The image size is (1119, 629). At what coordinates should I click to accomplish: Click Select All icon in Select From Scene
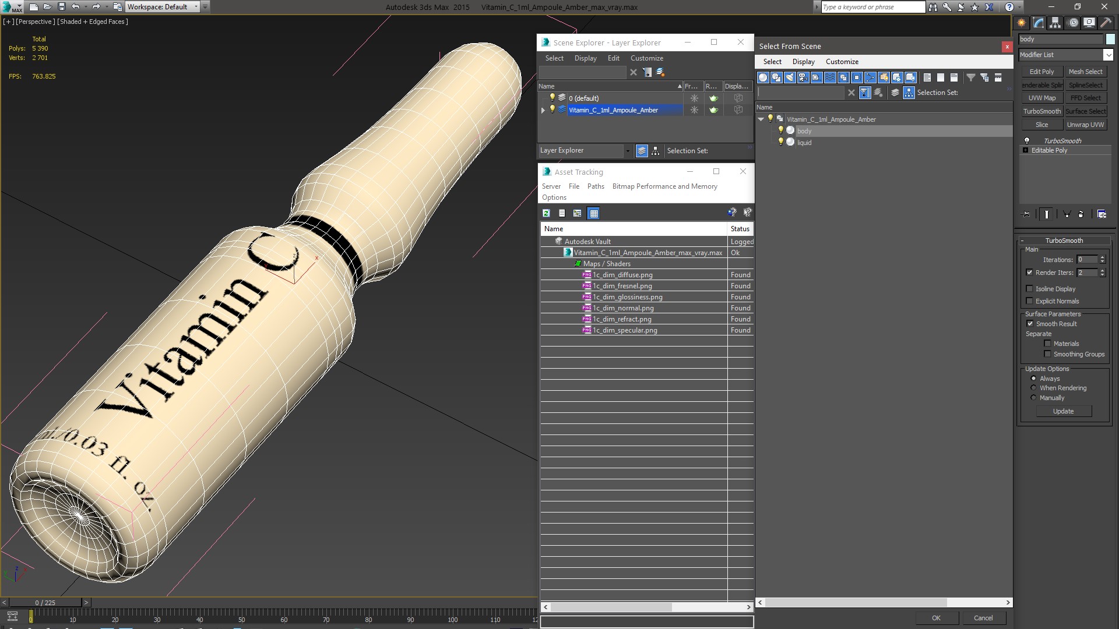927,77
